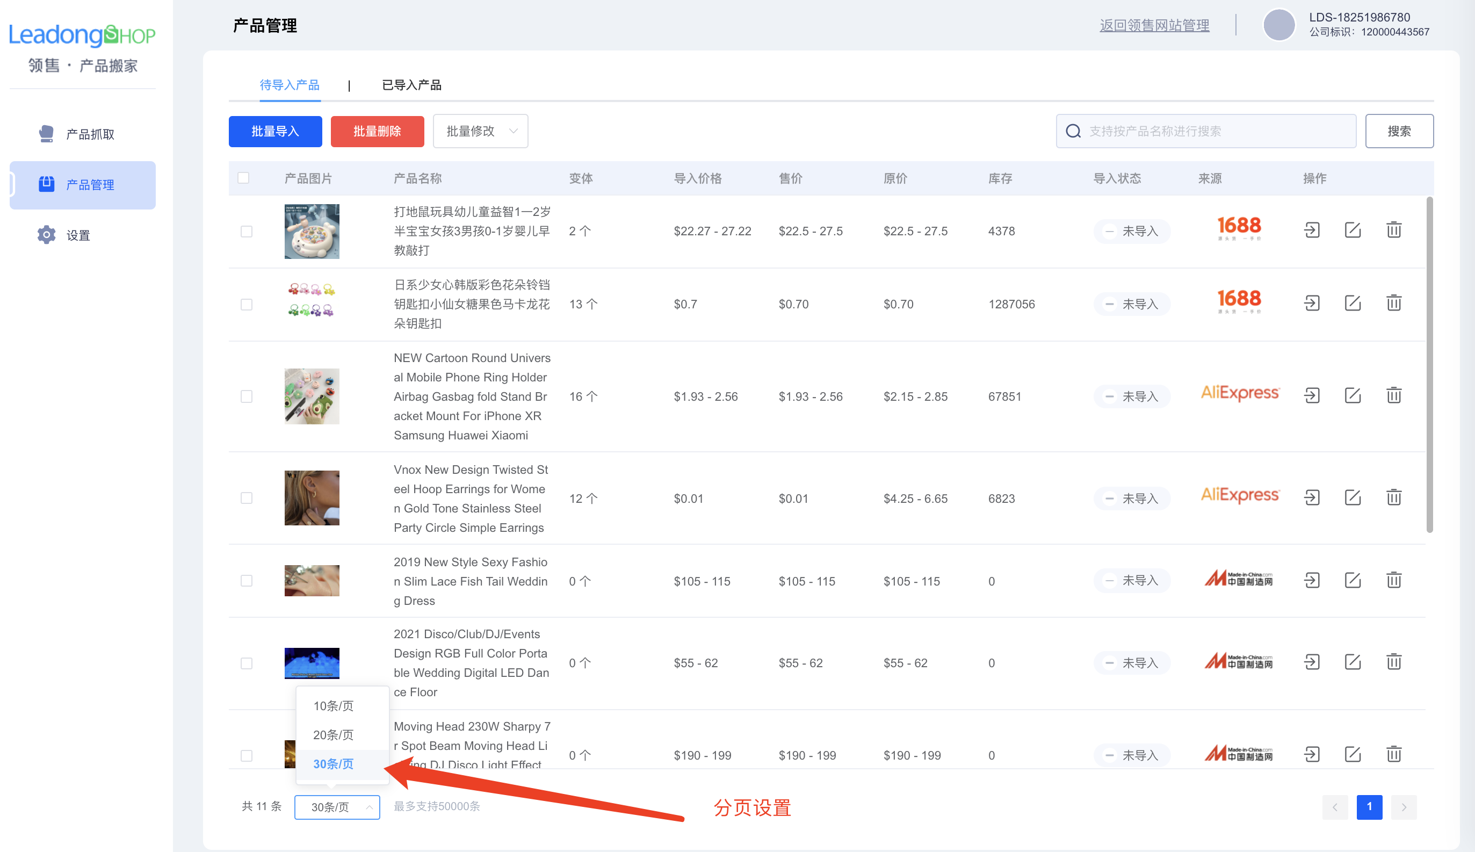Edit the AliExpress phone ring holder product
Viewport: 1475px width, 852px height.
pos(1353,395)
